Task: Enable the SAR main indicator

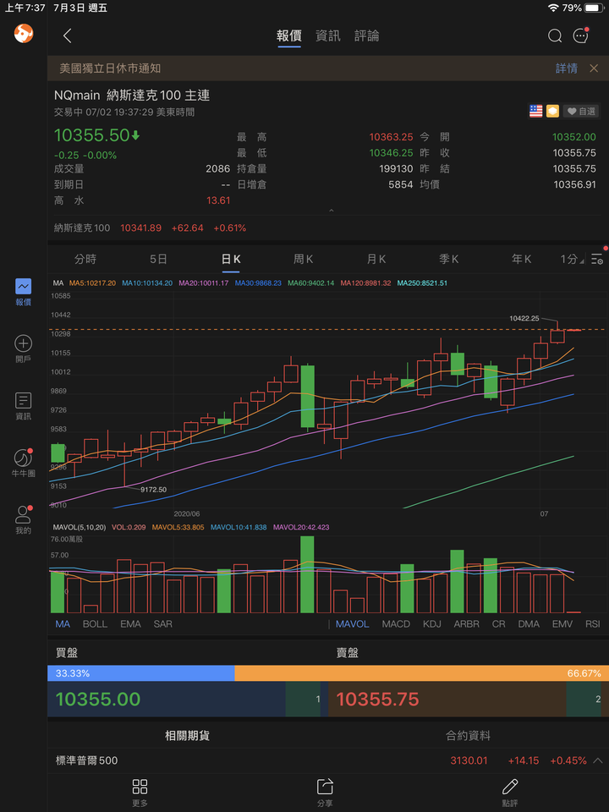Action: click(x=162, y=624)
